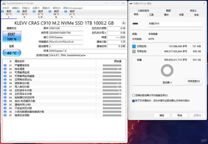
Task: Click status orb for attribute 01 严重警告标志
Action: coord(5,65)
